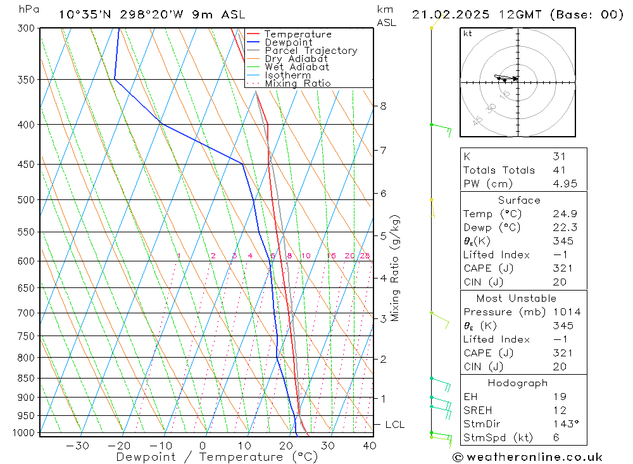Click the LCL marker label
The image size is (633, 464).
point(394,424)
